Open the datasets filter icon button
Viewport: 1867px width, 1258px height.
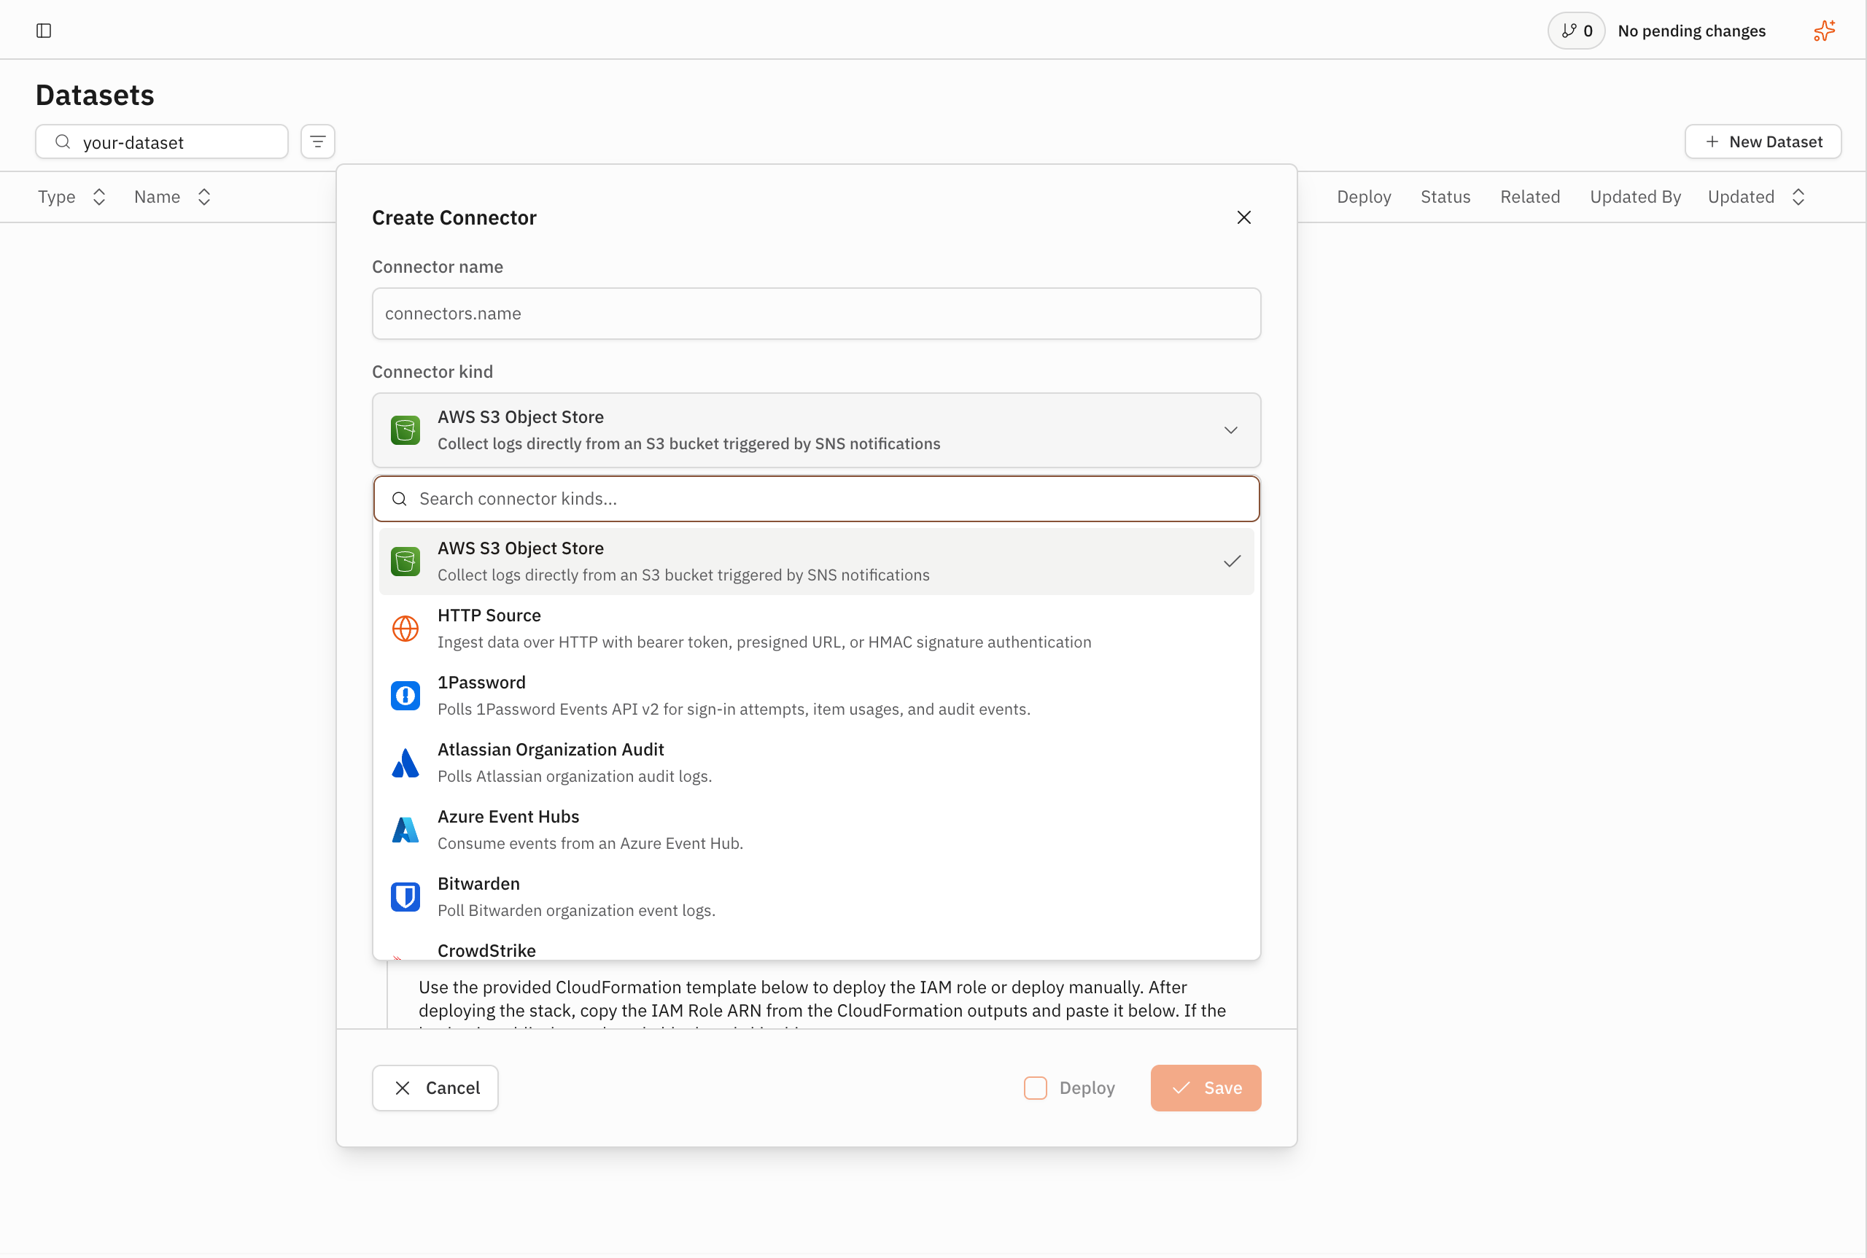[318, 141]
